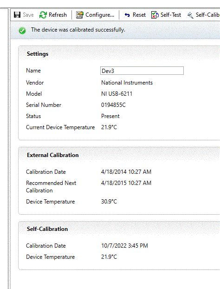Viewport: 220px width, 289px height.
Task: Click the Name field containing Dev3
Action: (142, 71)
